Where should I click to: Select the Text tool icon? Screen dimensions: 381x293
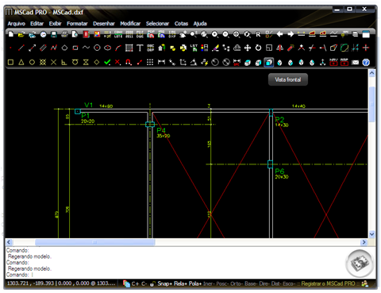click(140, 48)
